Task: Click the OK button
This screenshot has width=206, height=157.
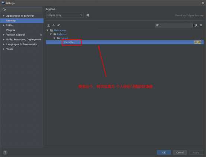Action: pyautogui.click(x=164, y=153)
